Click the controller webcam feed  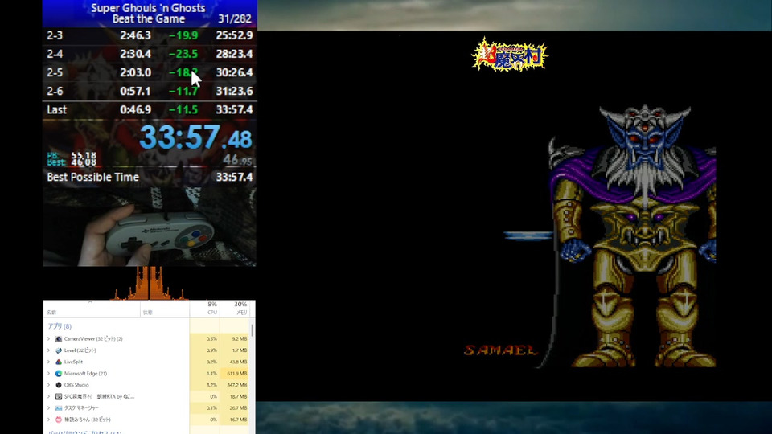point(150,227)
